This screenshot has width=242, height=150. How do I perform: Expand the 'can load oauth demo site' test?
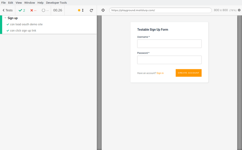click(x=26, y=24)
